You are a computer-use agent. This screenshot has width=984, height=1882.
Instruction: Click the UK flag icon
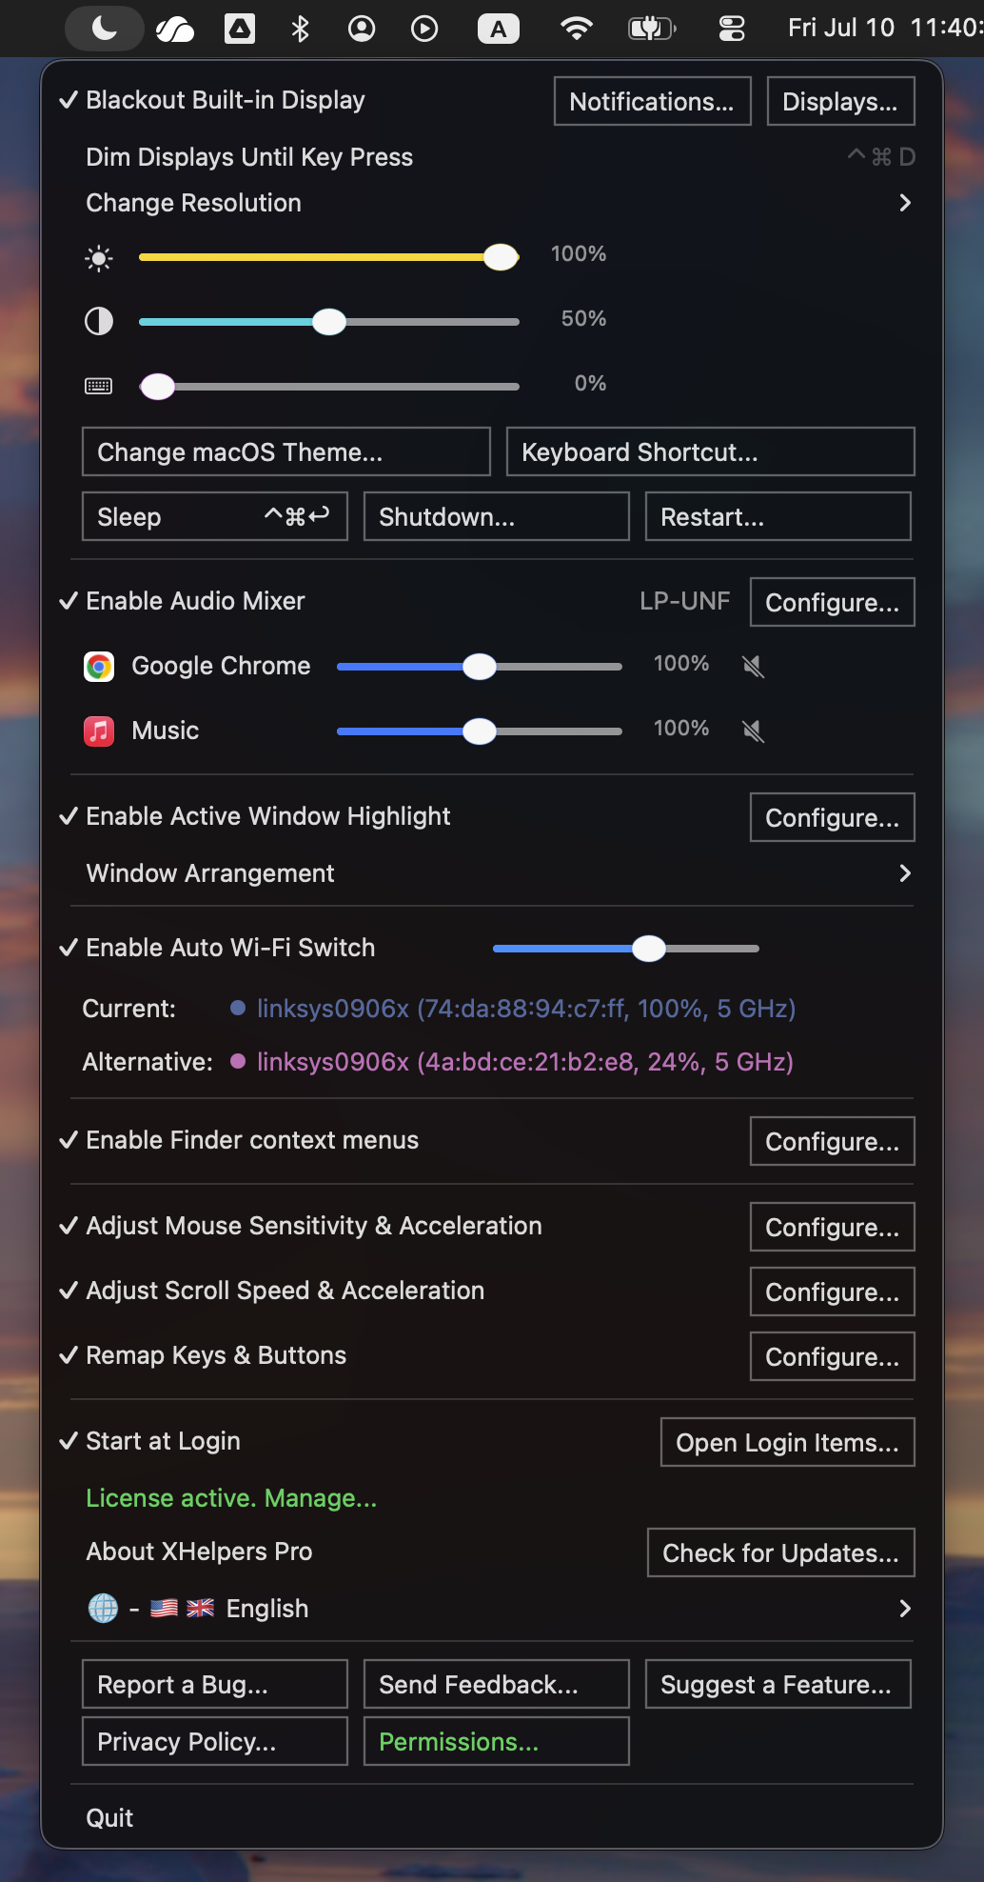200,1609
